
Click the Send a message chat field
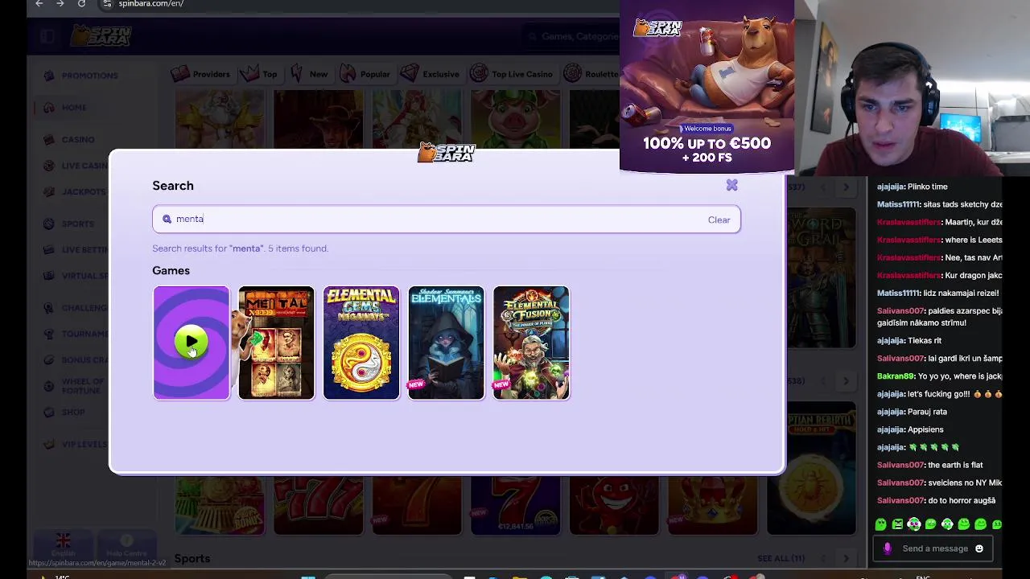(935, 548)
